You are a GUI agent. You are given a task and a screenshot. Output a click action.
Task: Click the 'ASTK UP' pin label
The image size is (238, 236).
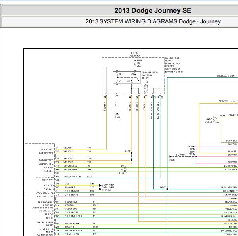point(48,167)
